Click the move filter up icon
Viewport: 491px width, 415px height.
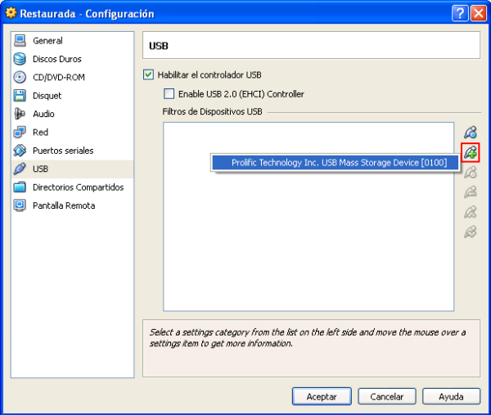pos(470,212)
